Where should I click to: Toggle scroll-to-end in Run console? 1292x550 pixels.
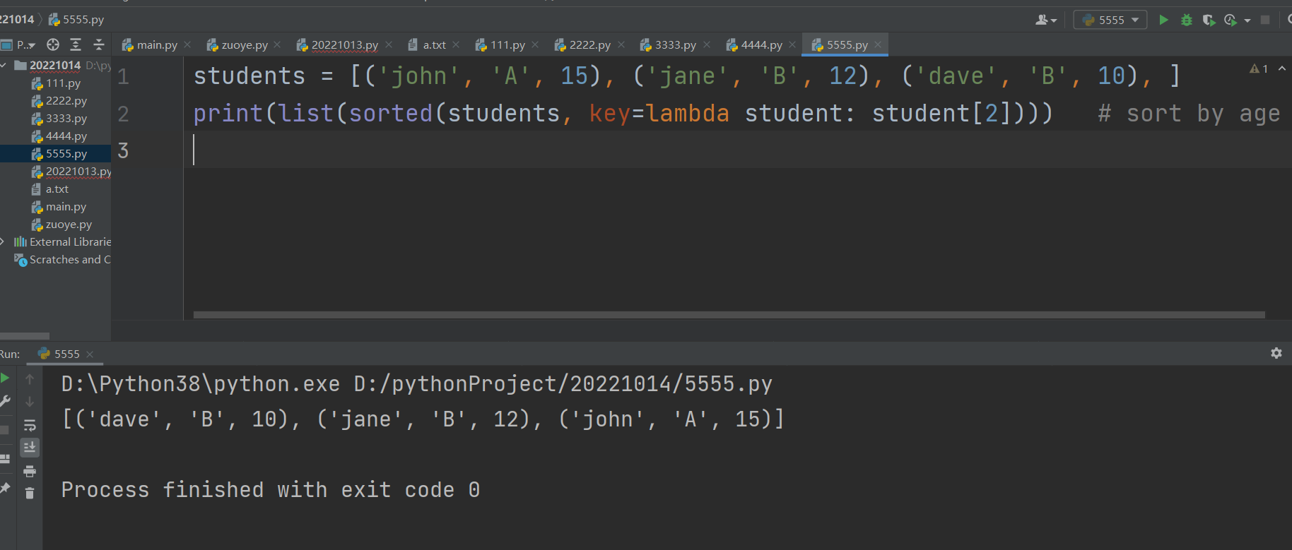[x=30, y=448]
